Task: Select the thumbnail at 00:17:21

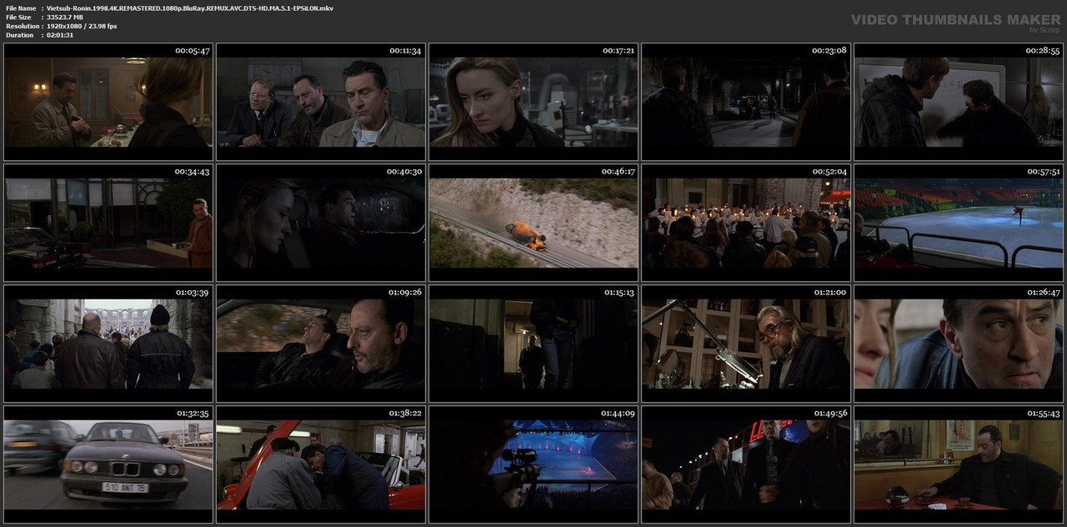Action: [533, 102]
